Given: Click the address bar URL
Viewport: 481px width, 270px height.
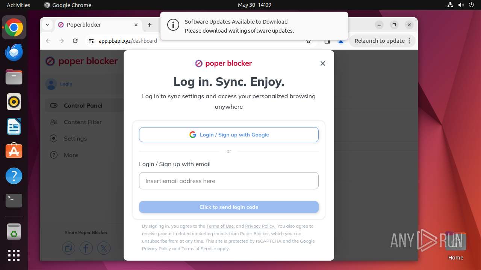Looking at the screenshot, I should [x=128, y=41].
